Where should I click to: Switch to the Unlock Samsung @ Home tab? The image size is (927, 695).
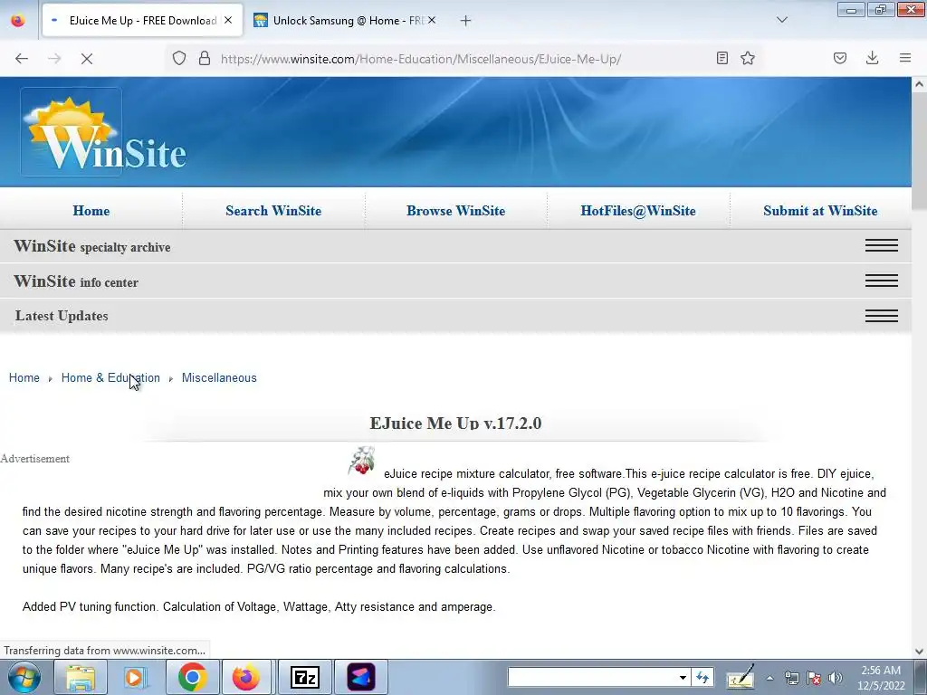(345, 21)
